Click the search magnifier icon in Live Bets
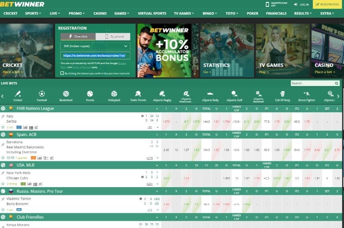Screen dimensions: 344x228 [337, 83]
